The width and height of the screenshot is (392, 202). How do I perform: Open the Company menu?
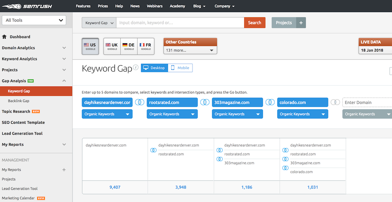point(225,6)
